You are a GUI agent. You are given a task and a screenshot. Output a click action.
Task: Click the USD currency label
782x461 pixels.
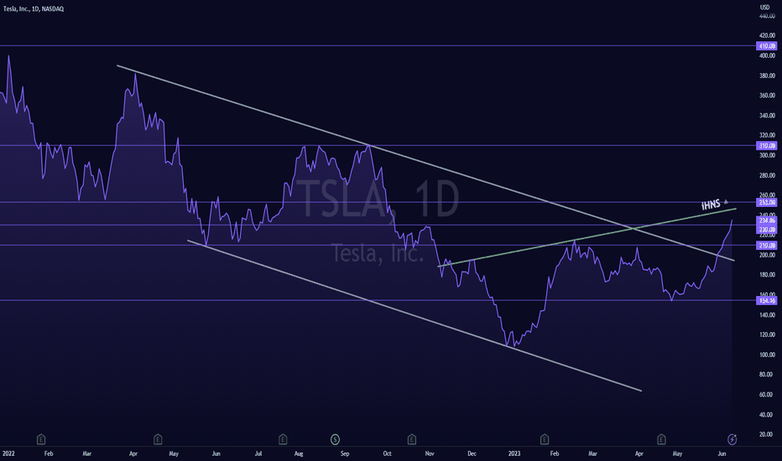tap(764, 7)
